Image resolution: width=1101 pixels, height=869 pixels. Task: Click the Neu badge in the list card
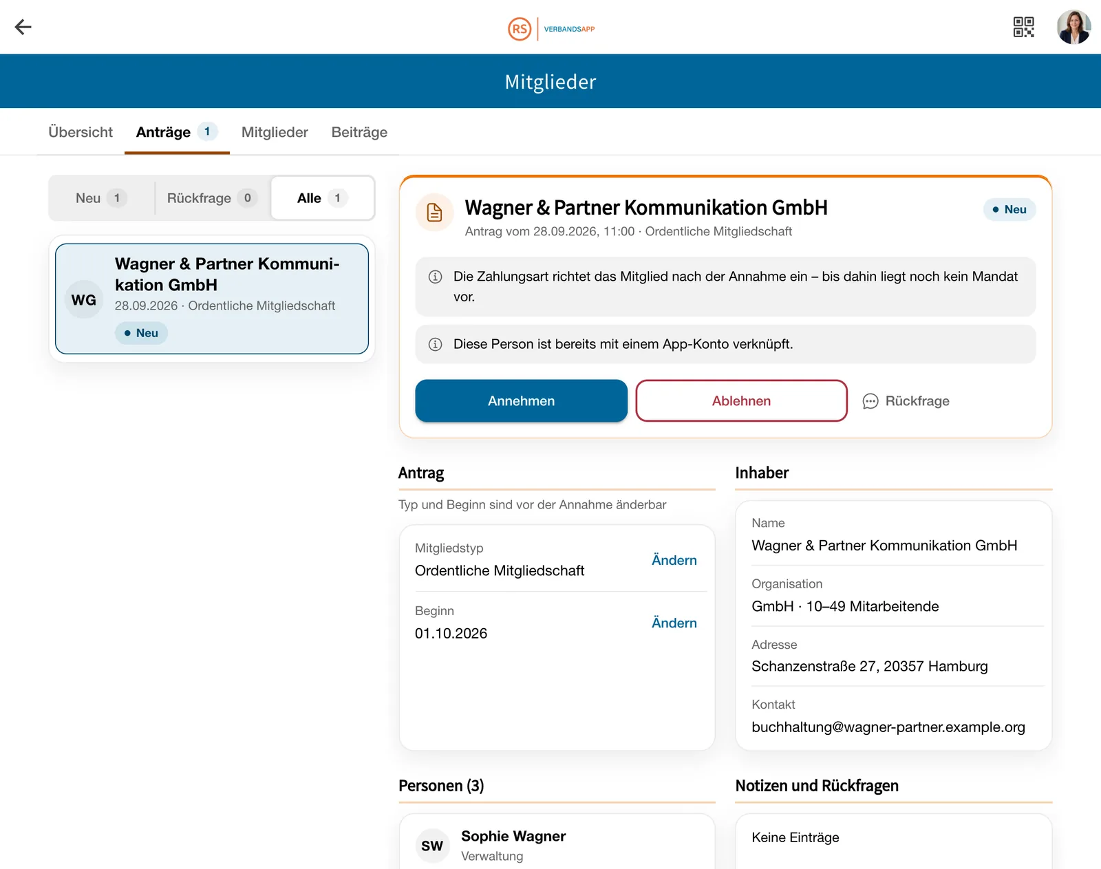click(x=141, y=333)
